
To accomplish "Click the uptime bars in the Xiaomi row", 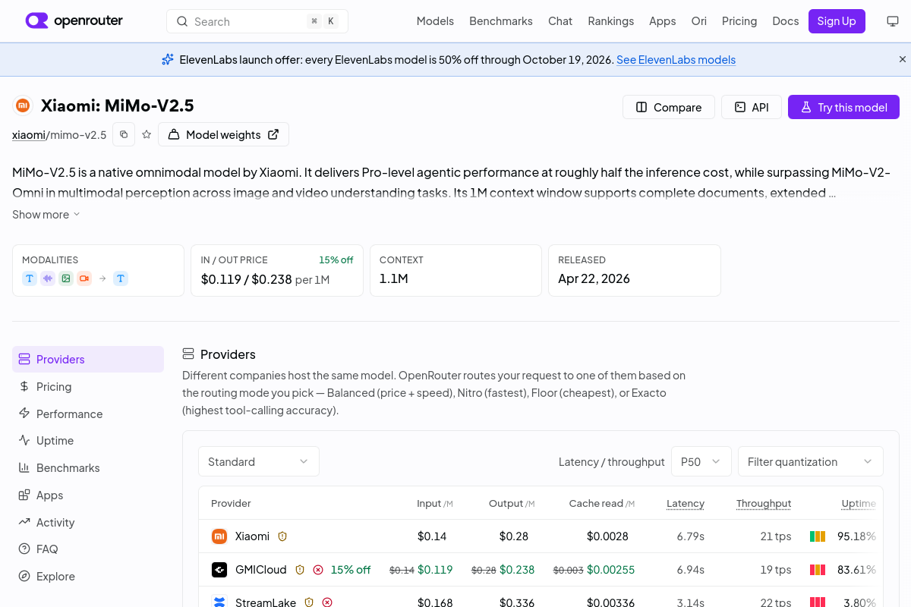I will (x=818, y=536).
